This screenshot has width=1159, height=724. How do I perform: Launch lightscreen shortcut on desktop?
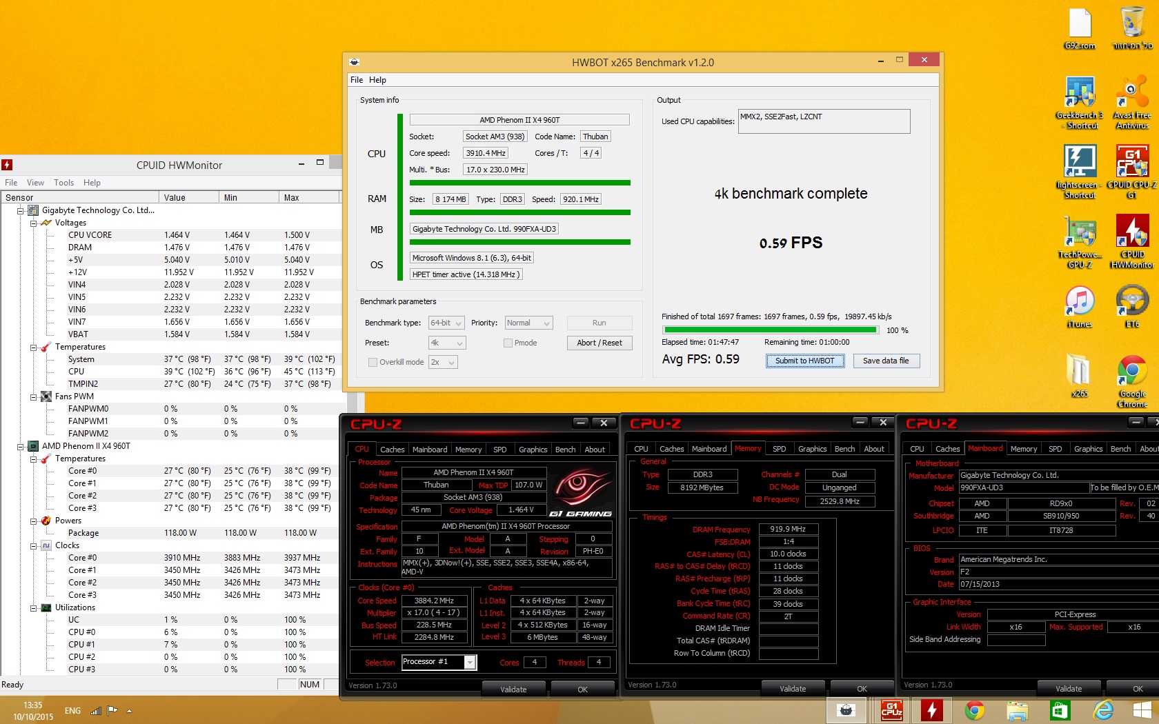click(1080, 172)
